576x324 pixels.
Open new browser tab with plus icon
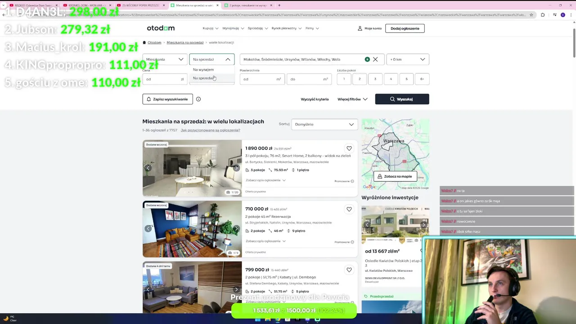click(279, 5)
